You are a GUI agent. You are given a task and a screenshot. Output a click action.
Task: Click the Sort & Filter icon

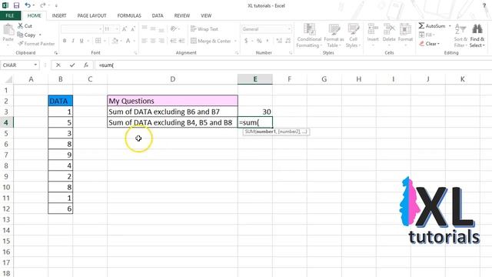pyautogui.click(x=460, y=29)
